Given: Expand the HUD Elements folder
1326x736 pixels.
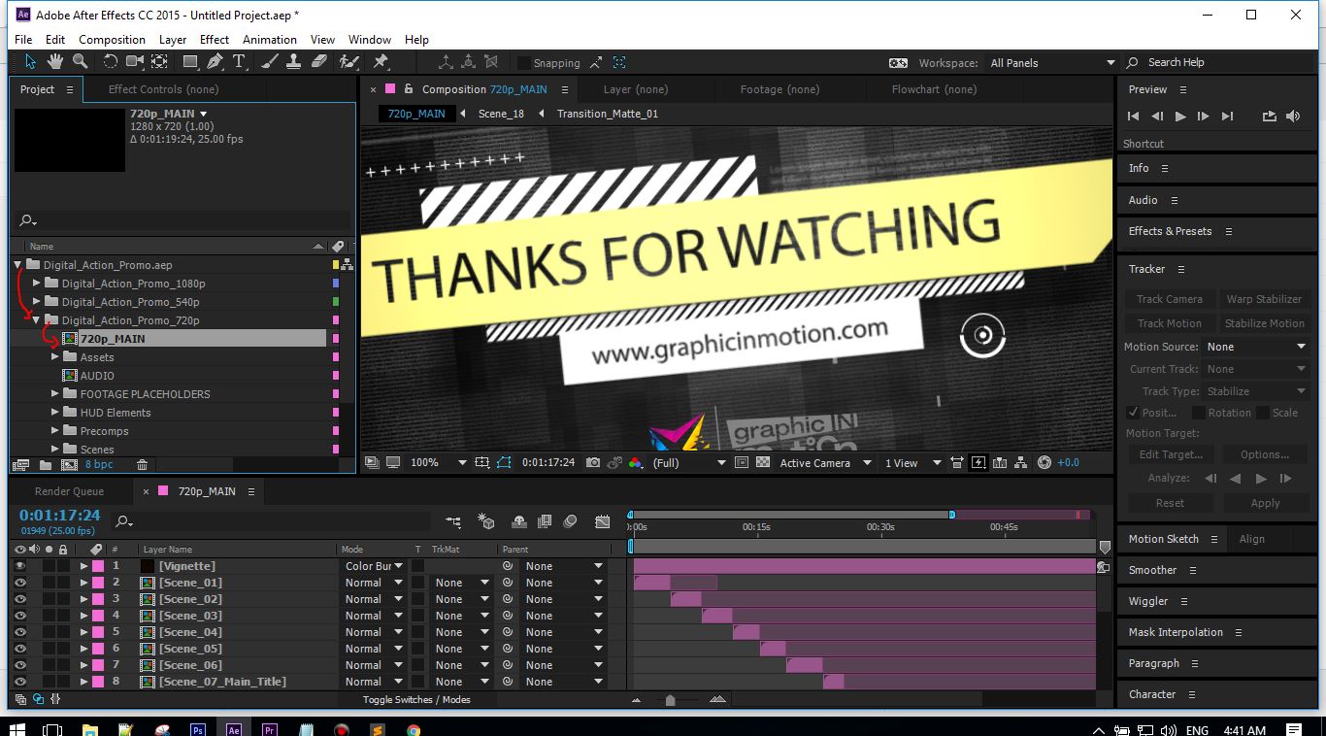Looking at the screenshot, I should pos(55,413).
